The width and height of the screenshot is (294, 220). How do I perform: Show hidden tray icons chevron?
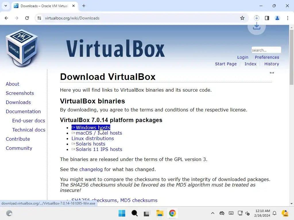coord(213,213)
